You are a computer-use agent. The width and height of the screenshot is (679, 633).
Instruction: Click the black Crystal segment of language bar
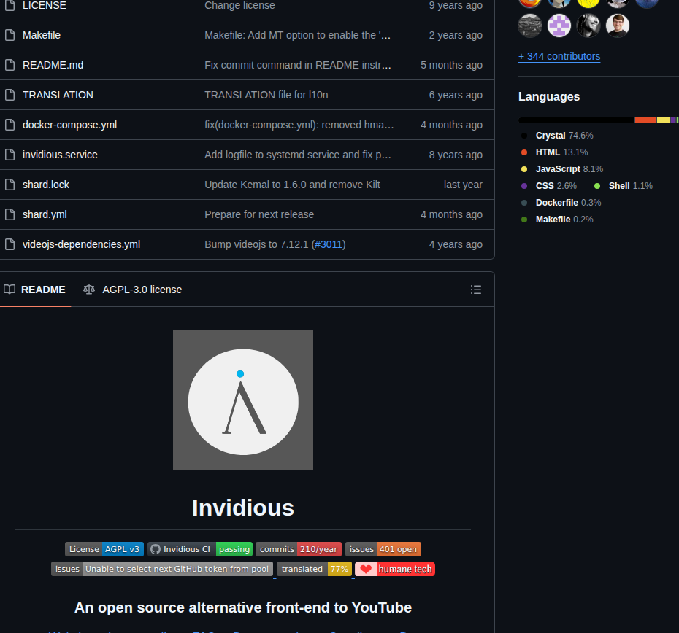pyautogui.click(x=576, y=120)
